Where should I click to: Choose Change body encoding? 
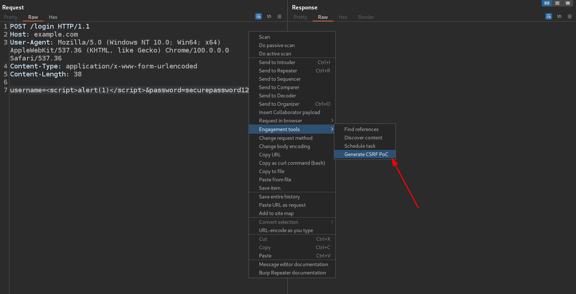(x=292, y=146)
